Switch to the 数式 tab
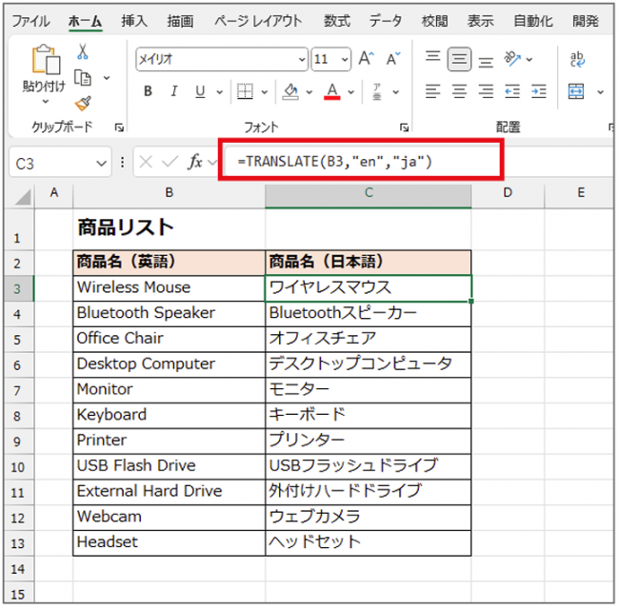Screen dimensions: 619x609 (337, 21)
